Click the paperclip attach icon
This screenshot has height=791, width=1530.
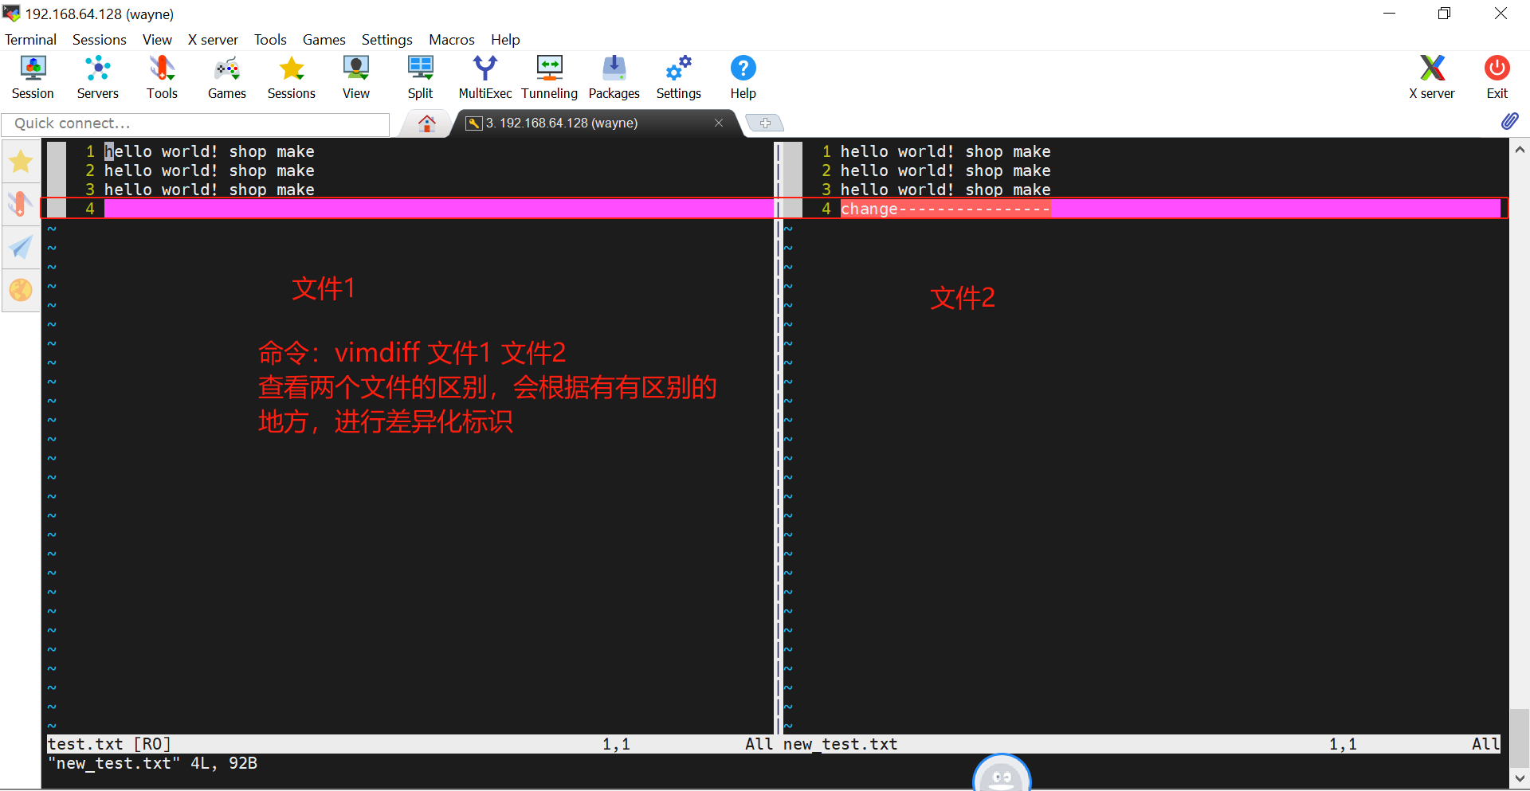click(1509, 121)
